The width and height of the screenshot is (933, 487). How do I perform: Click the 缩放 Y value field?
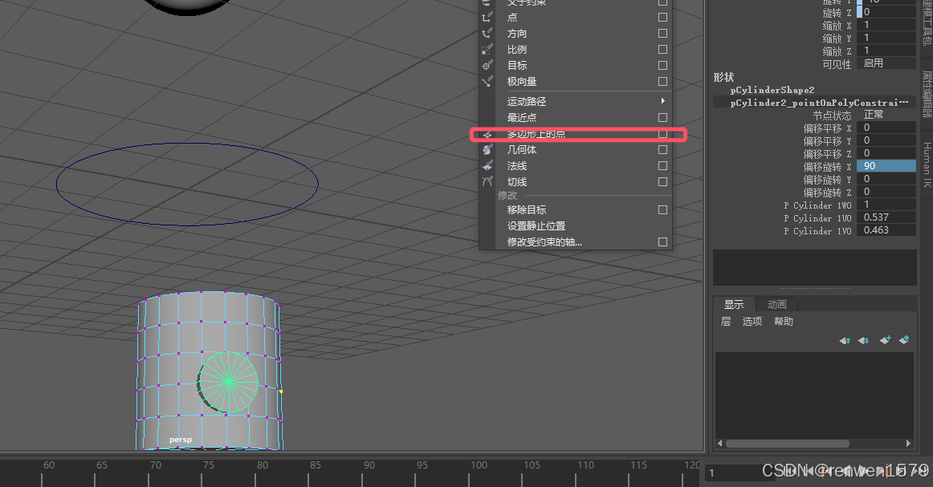(x=886, y=38)
